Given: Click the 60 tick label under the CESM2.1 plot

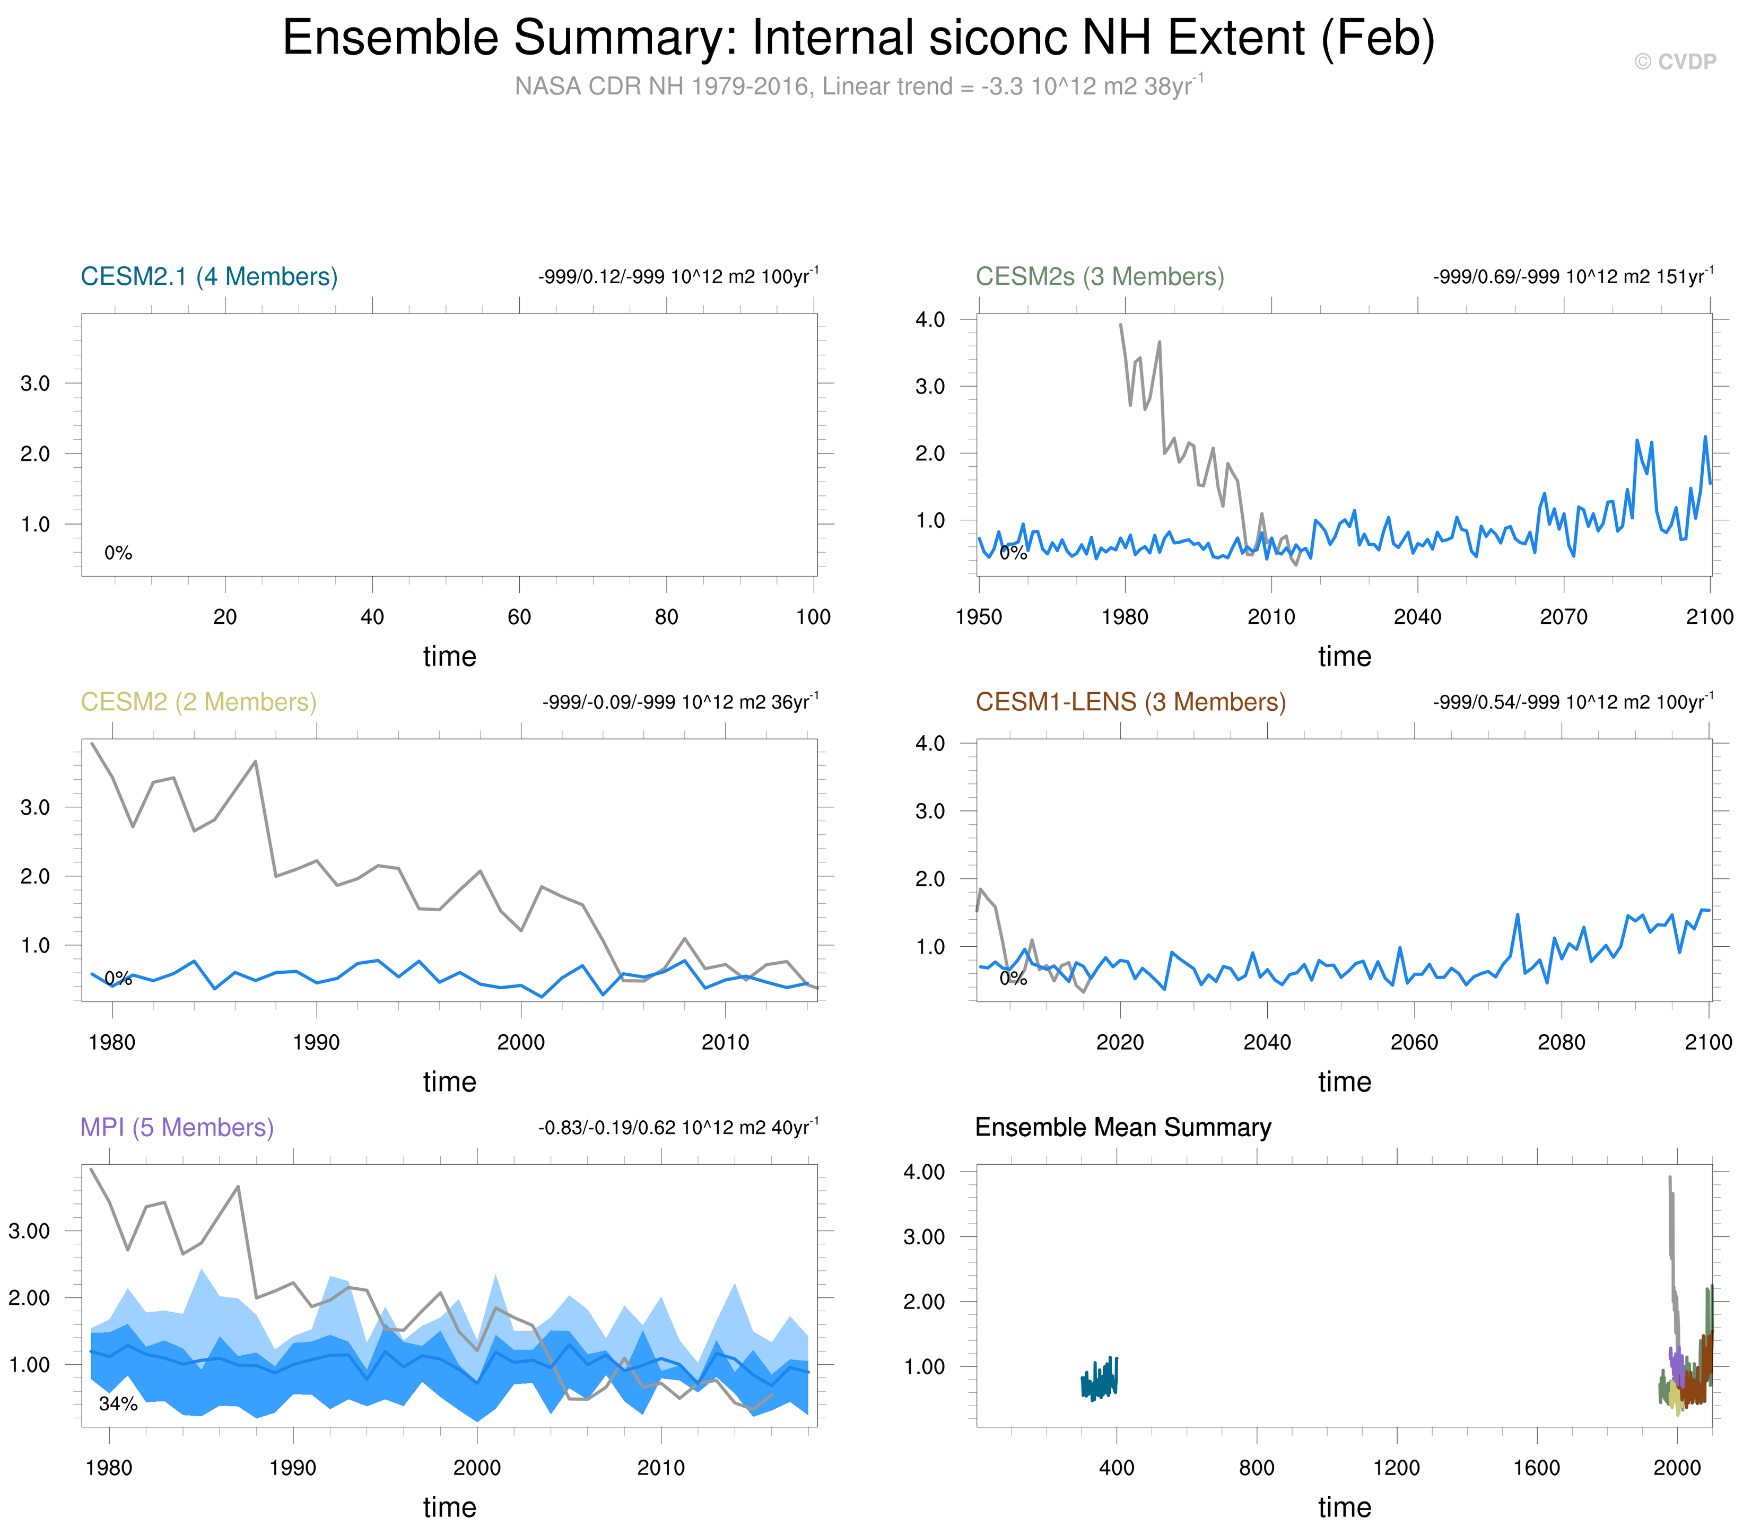Looking at the screenshot, I should coord(518,616).
